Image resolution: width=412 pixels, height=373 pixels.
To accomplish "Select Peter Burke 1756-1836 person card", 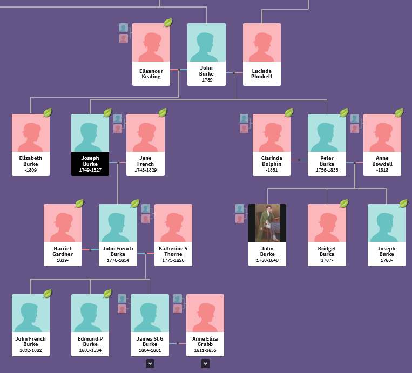I will pos(327,144).
